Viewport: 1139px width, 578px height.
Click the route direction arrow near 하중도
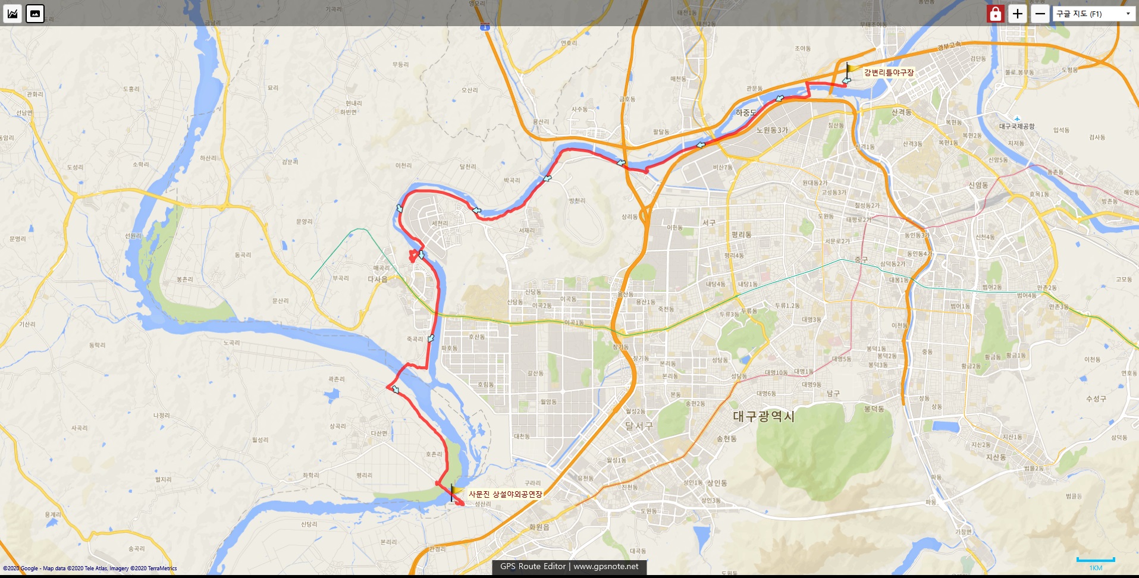(x=780, y=98)
